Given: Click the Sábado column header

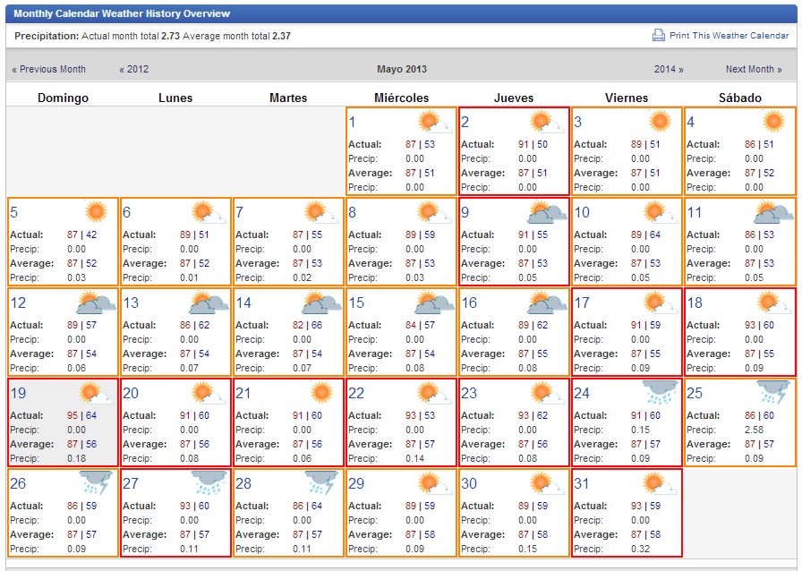Looking at the screenshot, I should [x=740, y=98].
